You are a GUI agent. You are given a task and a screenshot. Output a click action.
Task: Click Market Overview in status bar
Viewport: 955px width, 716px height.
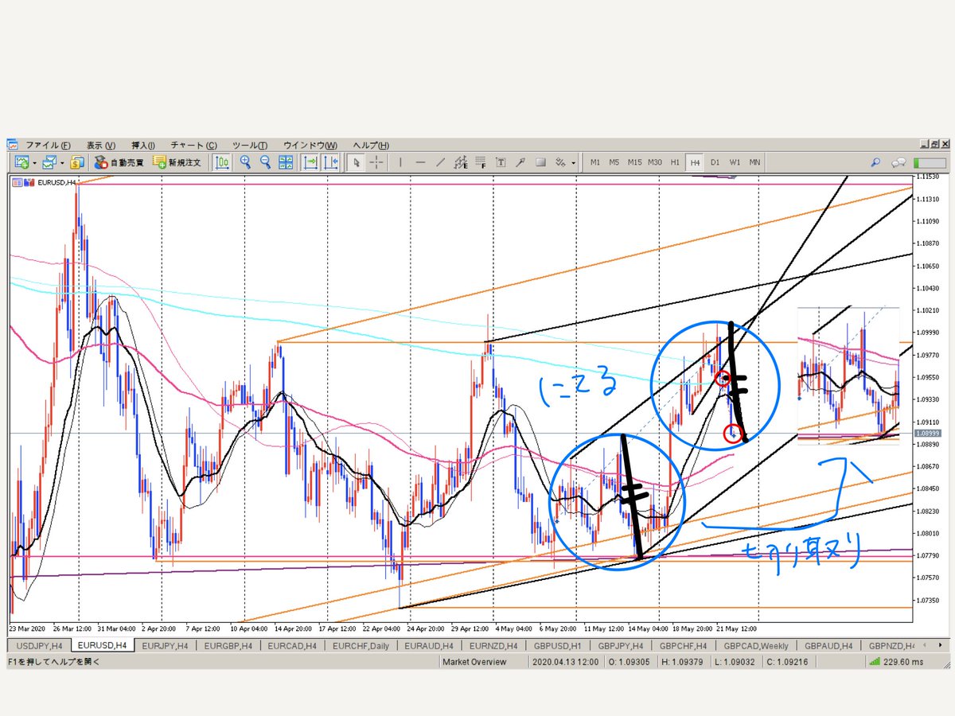pyautogui.click(x=474, y=662)
